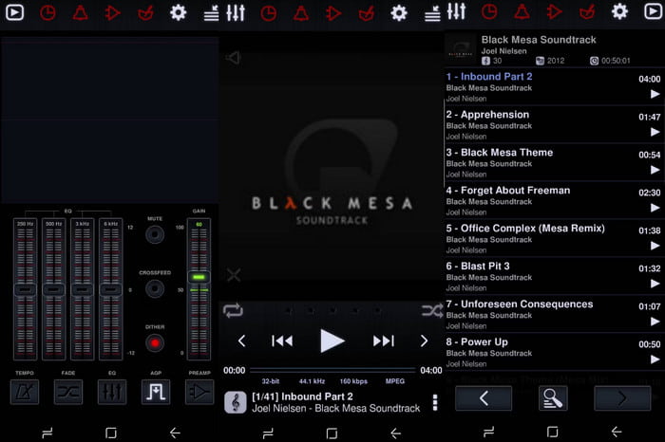The width and height of the screenshot is (665, 442).
Task: Open now-playing icon on tracklist screen toolbar
Action: (653, 11)
